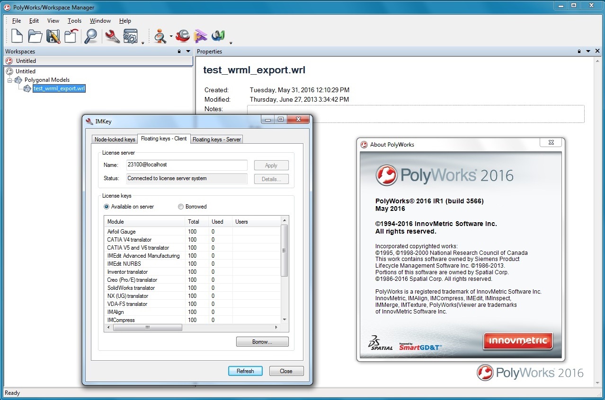Launch the blue and green M module icon
The height and width of the screenshot is (400, 605).
tap(218, 36)
